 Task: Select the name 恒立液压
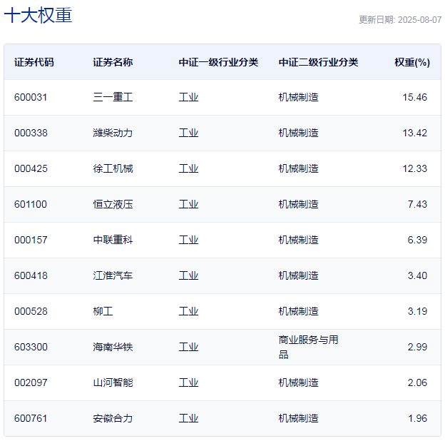coord(113,205)
